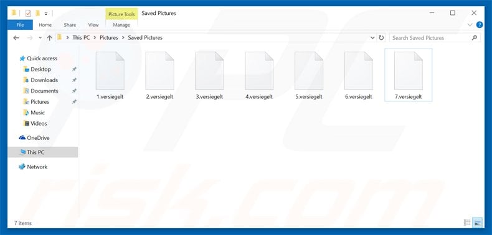Open the File menu
The image size is (492, 235).
coord(20,25)
